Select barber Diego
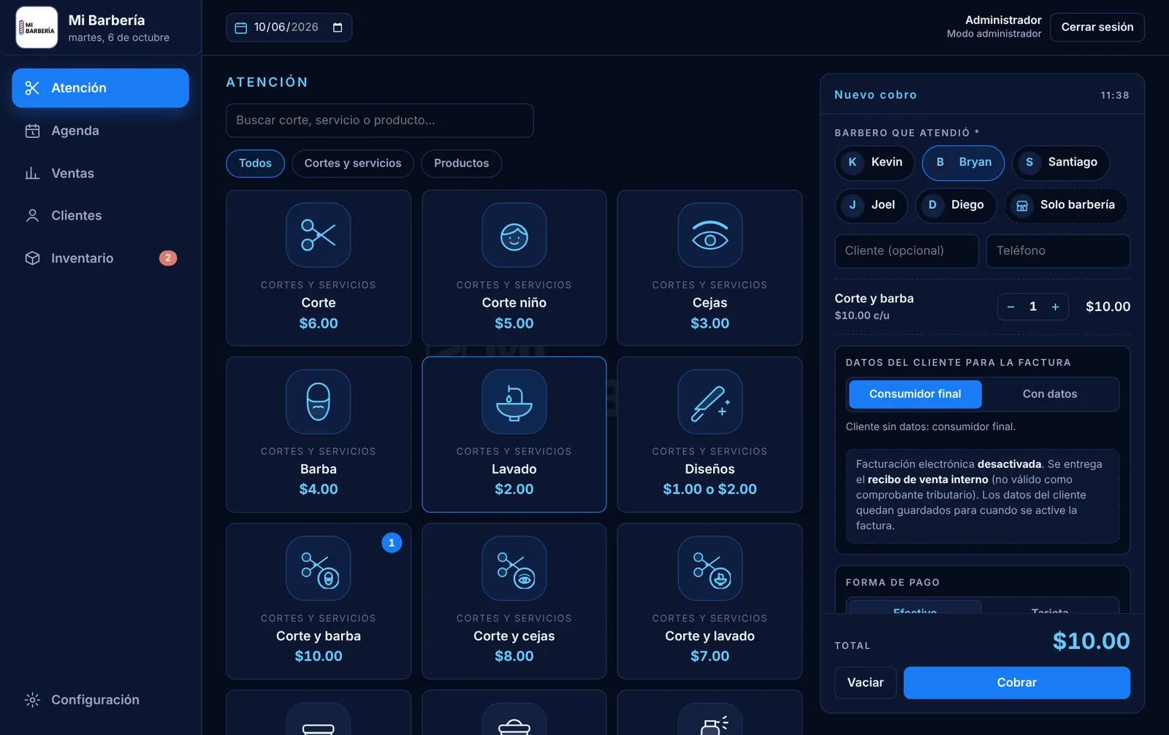The image size is (1169, 735). tap(956, 205)
